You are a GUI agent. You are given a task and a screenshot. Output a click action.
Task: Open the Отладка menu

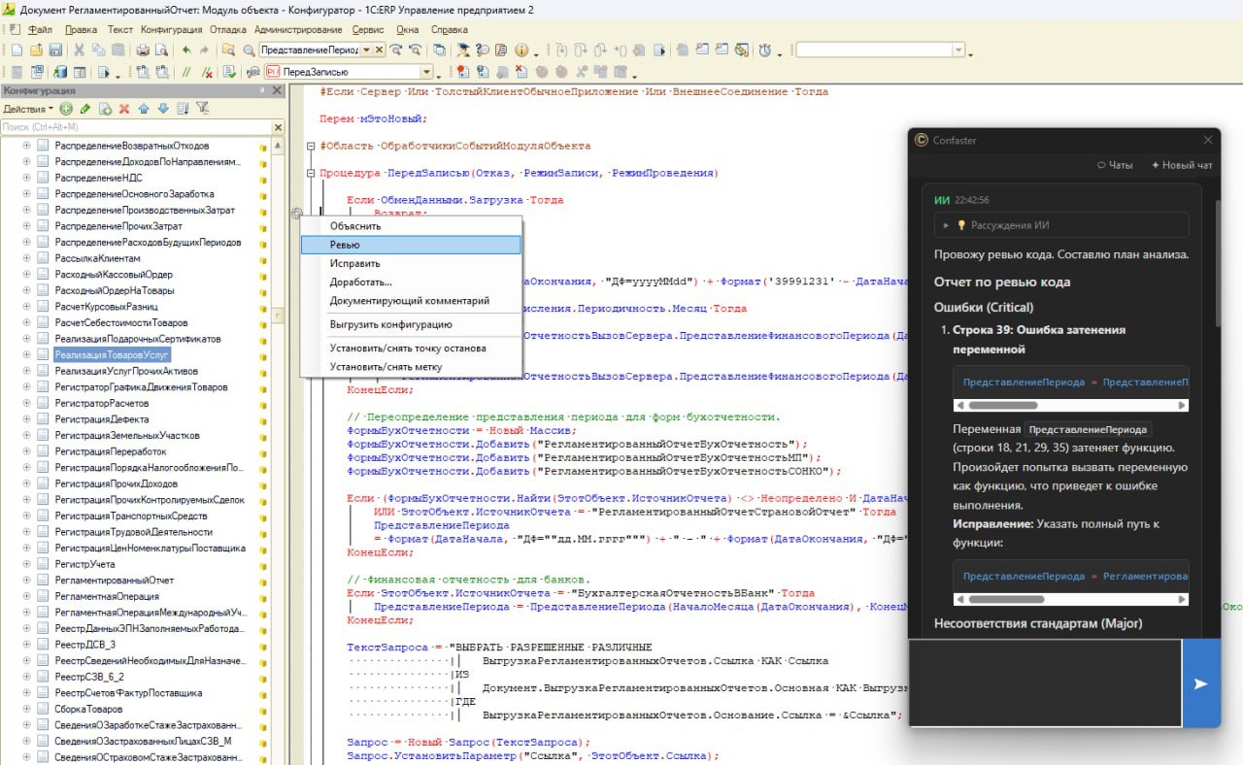point(228,29)
